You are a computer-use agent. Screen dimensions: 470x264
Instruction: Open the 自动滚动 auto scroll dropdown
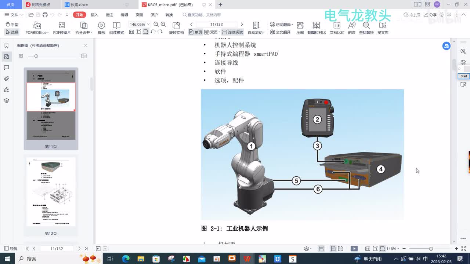pos(256,28)
